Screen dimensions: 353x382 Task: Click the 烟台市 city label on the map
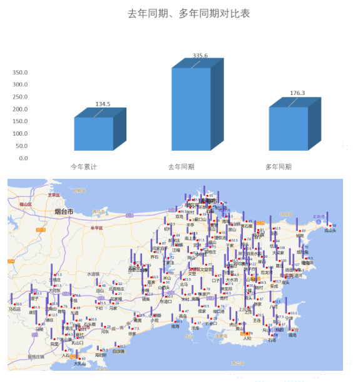pos(64,211)
